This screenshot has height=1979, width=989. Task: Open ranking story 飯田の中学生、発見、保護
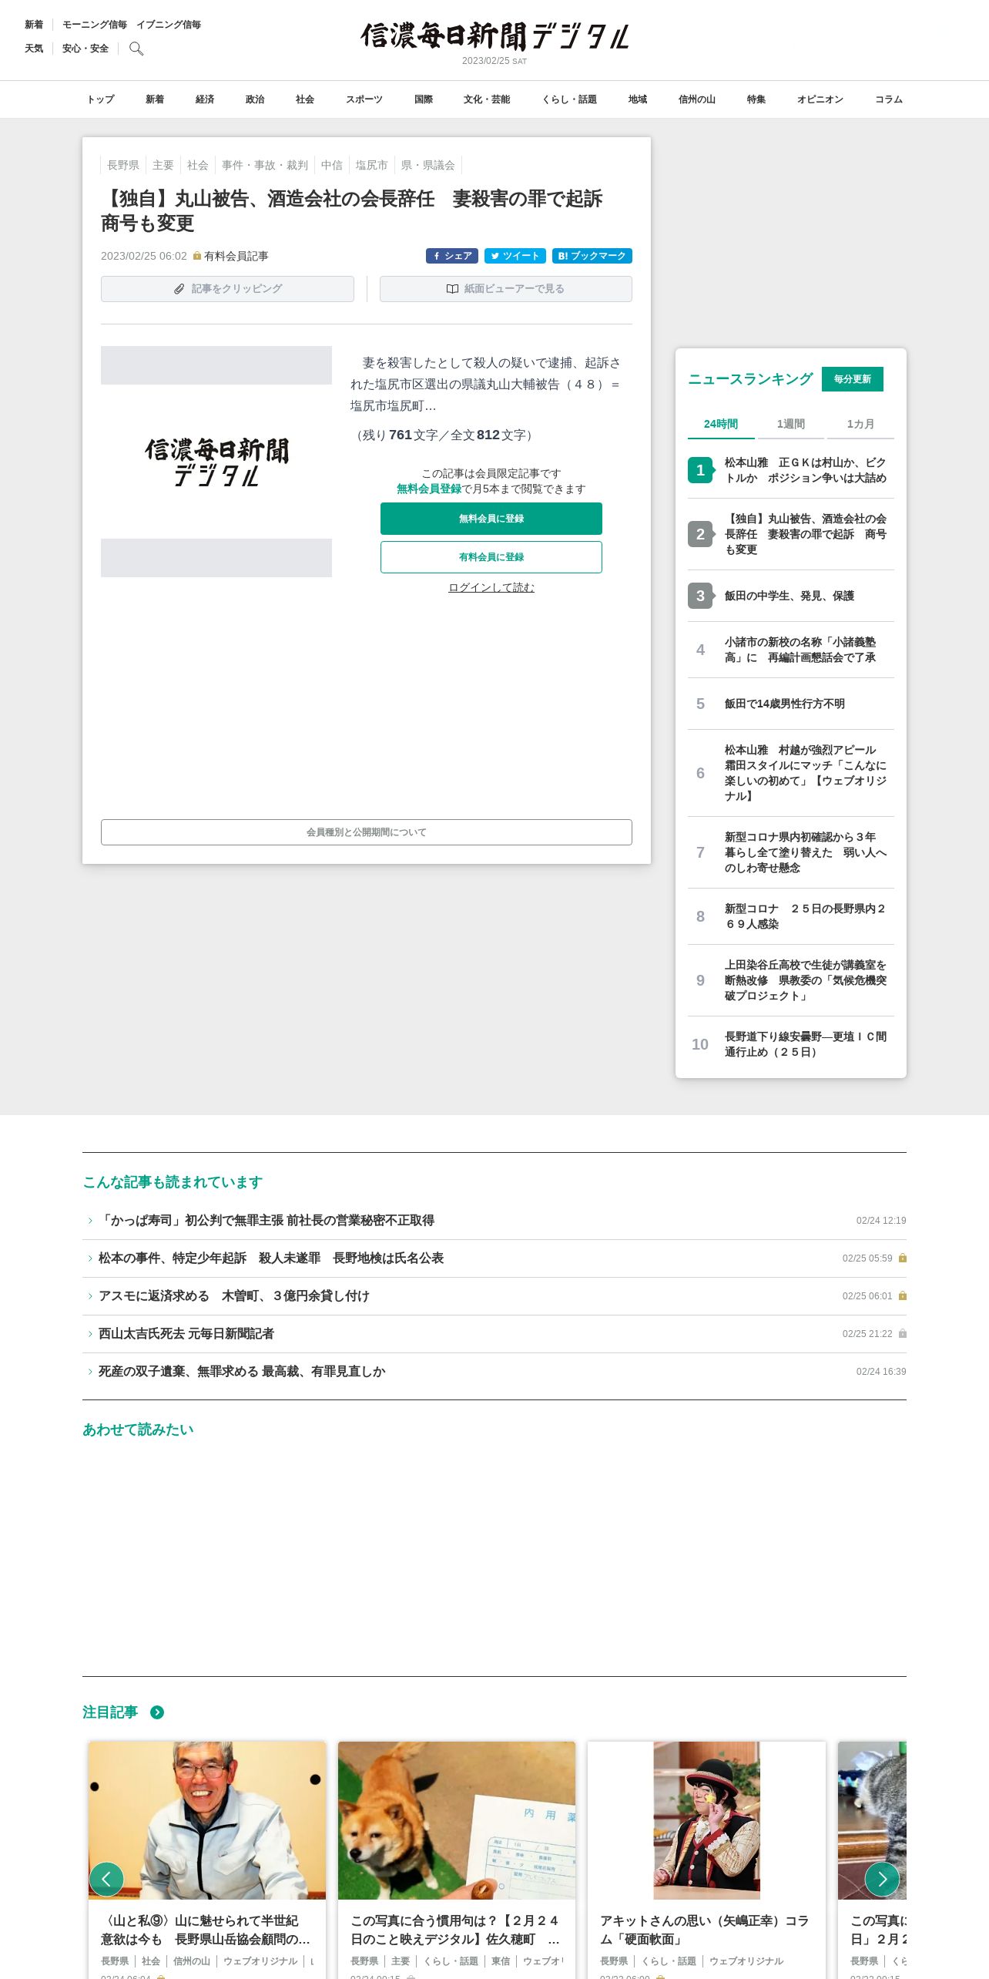790,596
